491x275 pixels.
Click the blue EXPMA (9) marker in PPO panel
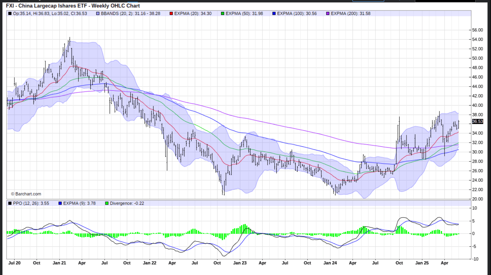click(x=60, y=203)
